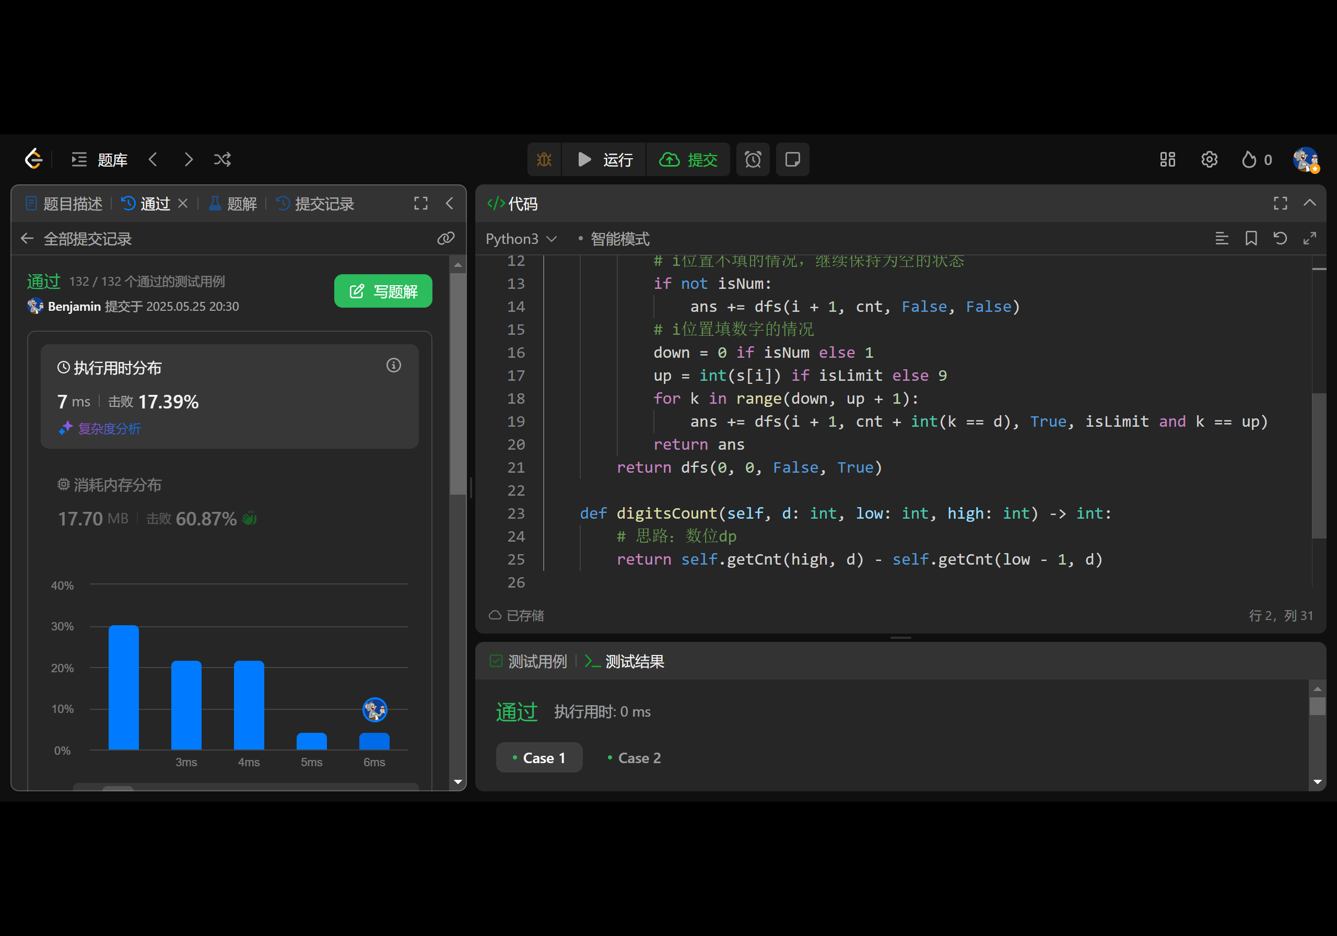The height and width of the screenshot is (936, 1337).
Task: Open the layout grid icon
Action: coord(1167,160)
